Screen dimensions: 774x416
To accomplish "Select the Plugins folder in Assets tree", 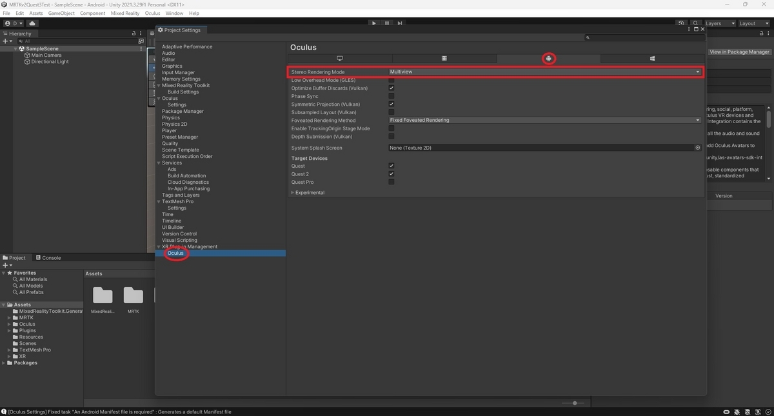I will point(27,330).
